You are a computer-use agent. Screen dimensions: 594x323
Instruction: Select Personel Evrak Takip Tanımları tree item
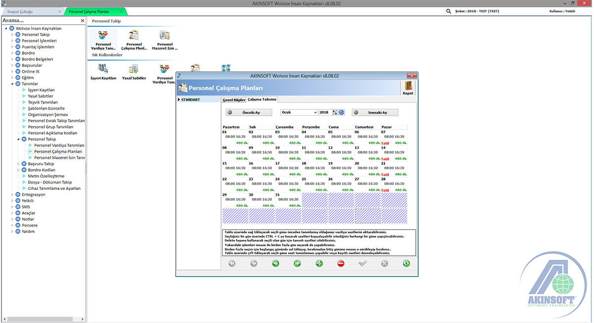pos(56,121)
